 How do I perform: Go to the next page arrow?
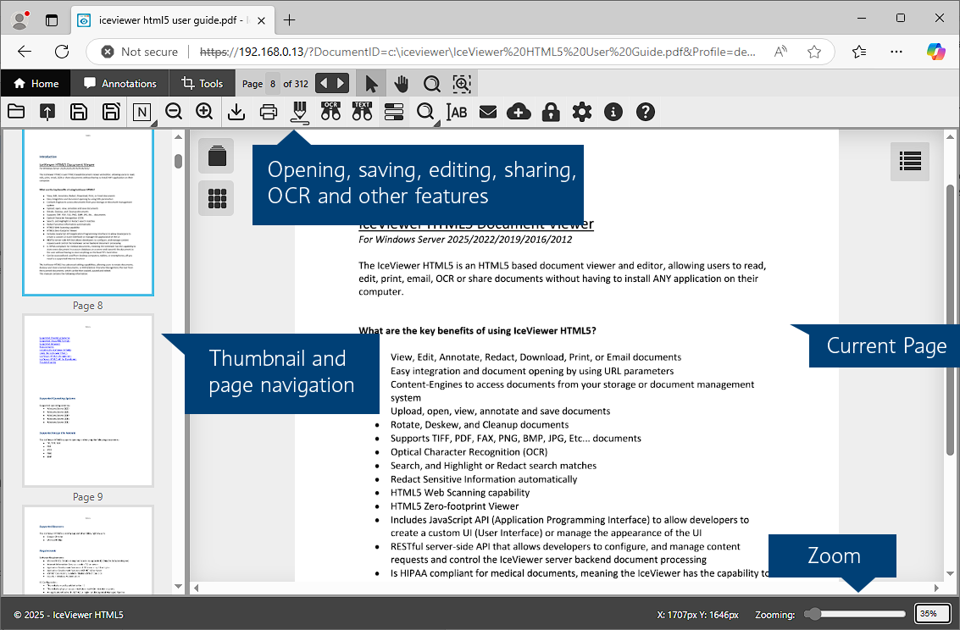(x=341, y=83)
